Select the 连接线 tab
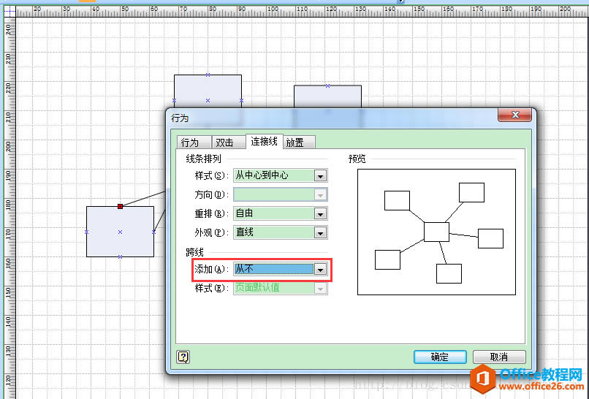The width and height of the screenshot is (589, 399). pos(264,141)
